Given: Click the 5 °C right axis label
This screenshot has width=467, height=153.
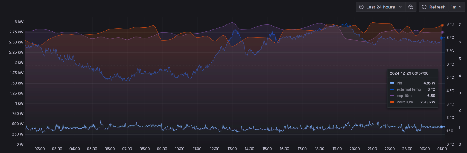Looking at the screenshot, I should (x=450, y=78).
